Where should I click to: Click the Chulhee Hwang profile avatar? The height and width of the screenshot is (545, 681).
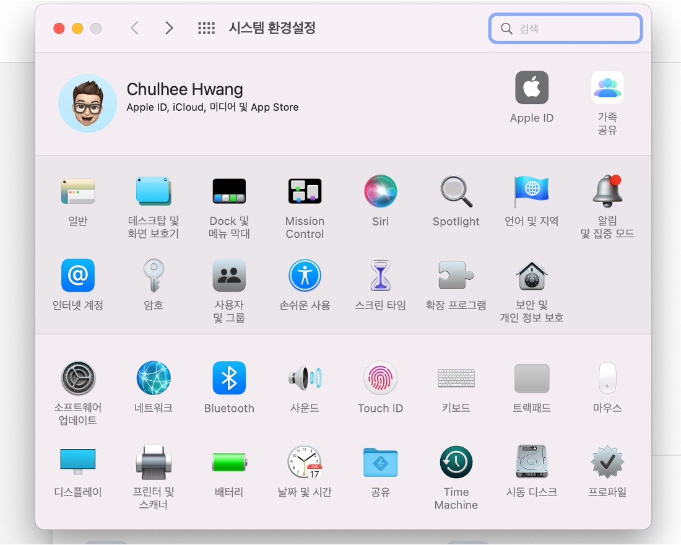click(x=87, y=103)
